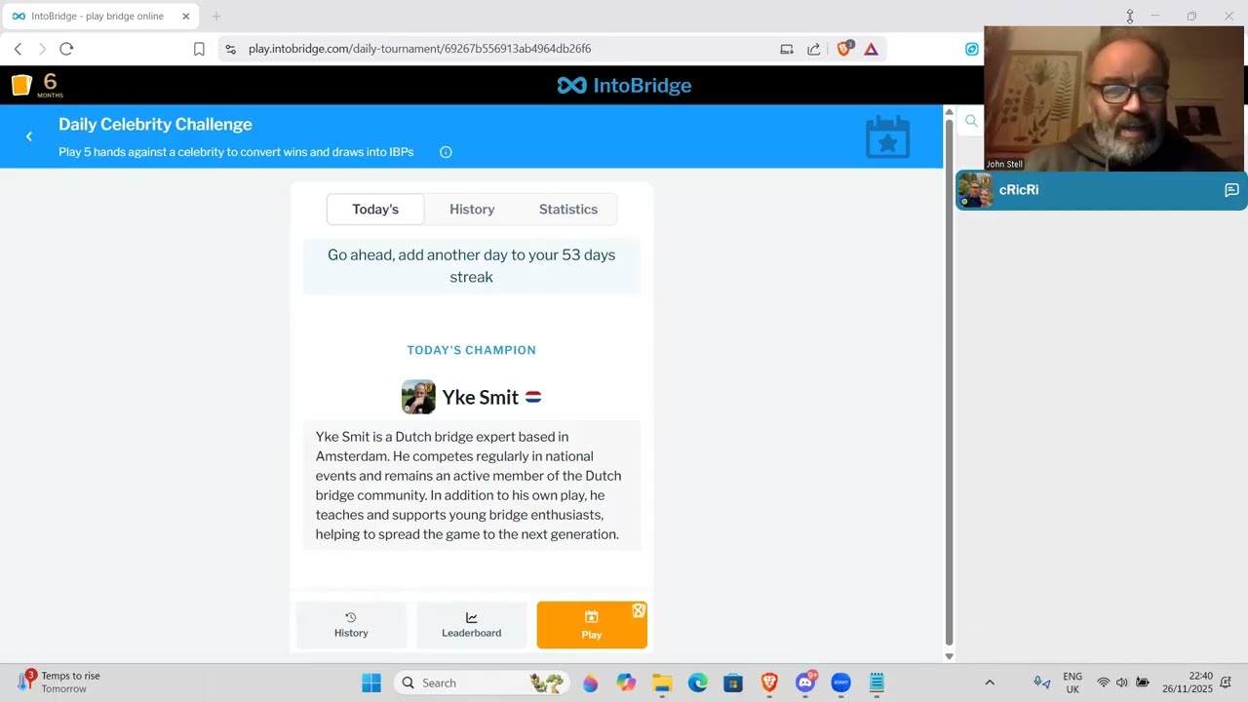Open site settings icon beside the URL
This screenshot has width=1248, height=702.
click(230, 49)
